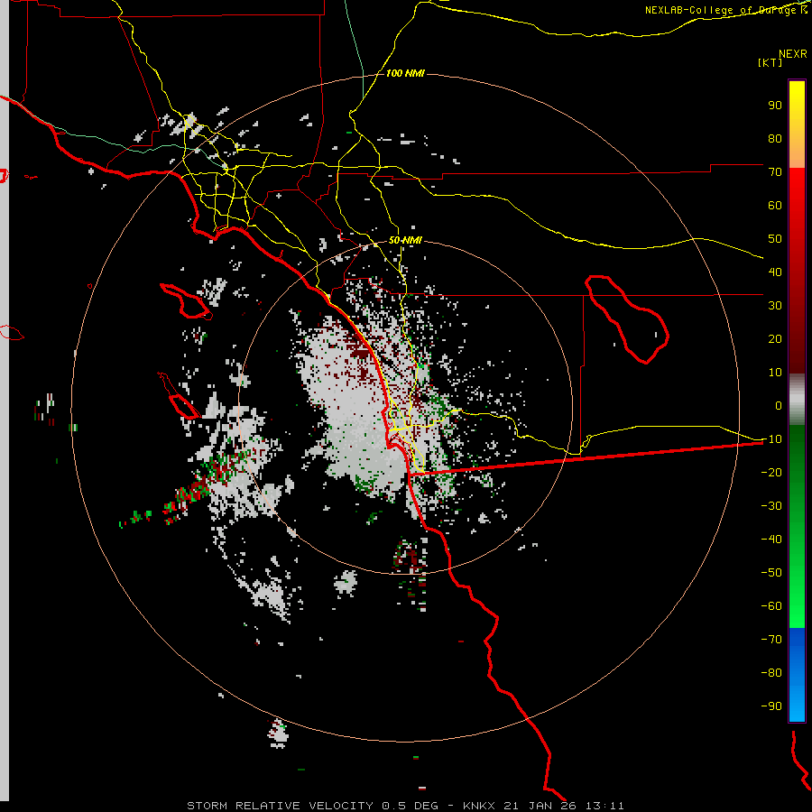Click the "10" scale value

[x=775, y=373]
